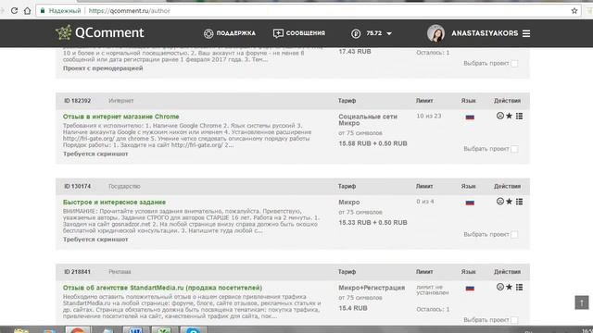Click the ignore face icon for project 182392
The image size is (593, 333).
(x=500, y=116)
